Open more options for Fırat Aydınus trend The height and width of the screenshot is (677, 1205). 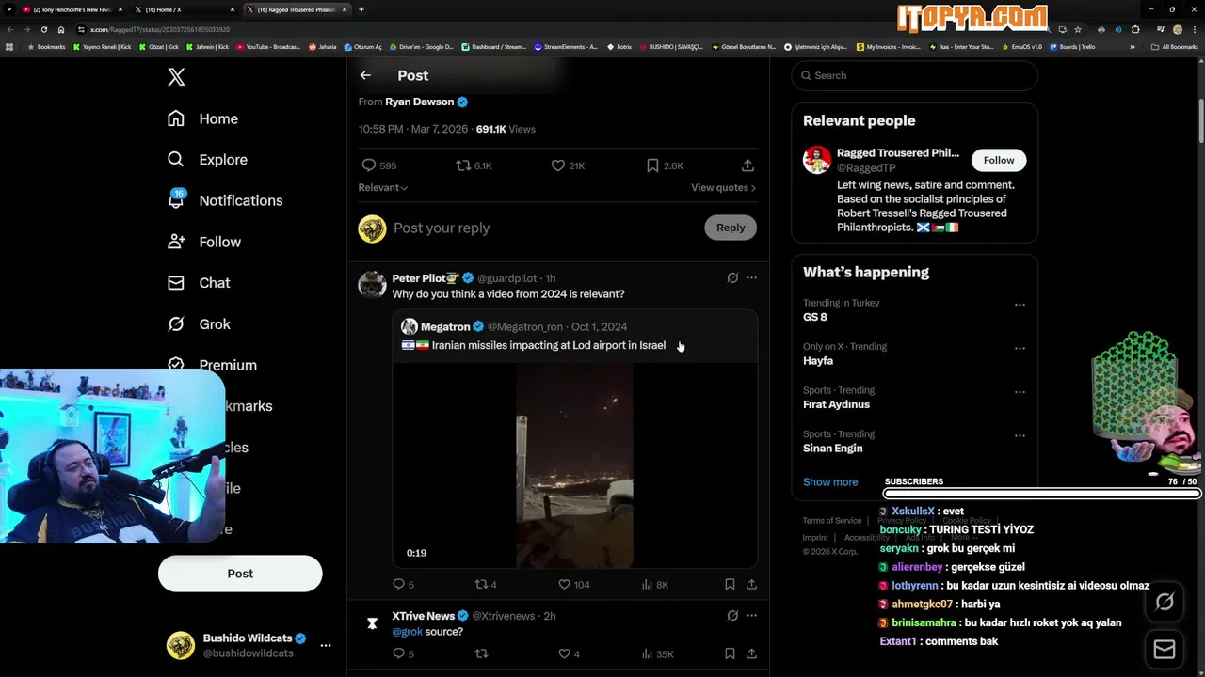[1020, 392]
